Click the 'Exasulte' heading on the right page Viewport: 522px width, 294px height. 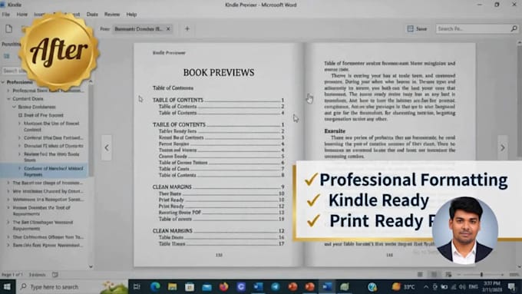pos(335,131)
